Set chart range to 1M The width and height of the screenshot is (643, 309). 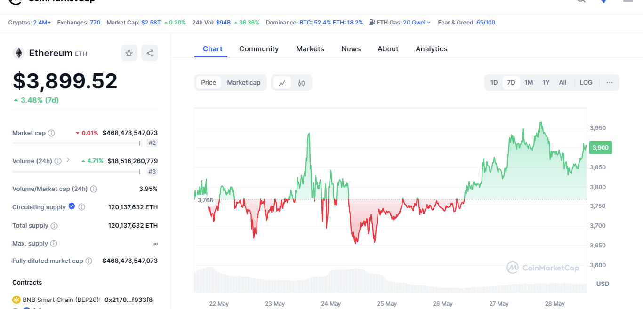coord(529,83)
